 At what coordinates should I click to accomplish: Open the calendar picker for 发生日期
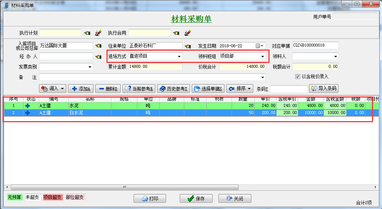point(259,46)
